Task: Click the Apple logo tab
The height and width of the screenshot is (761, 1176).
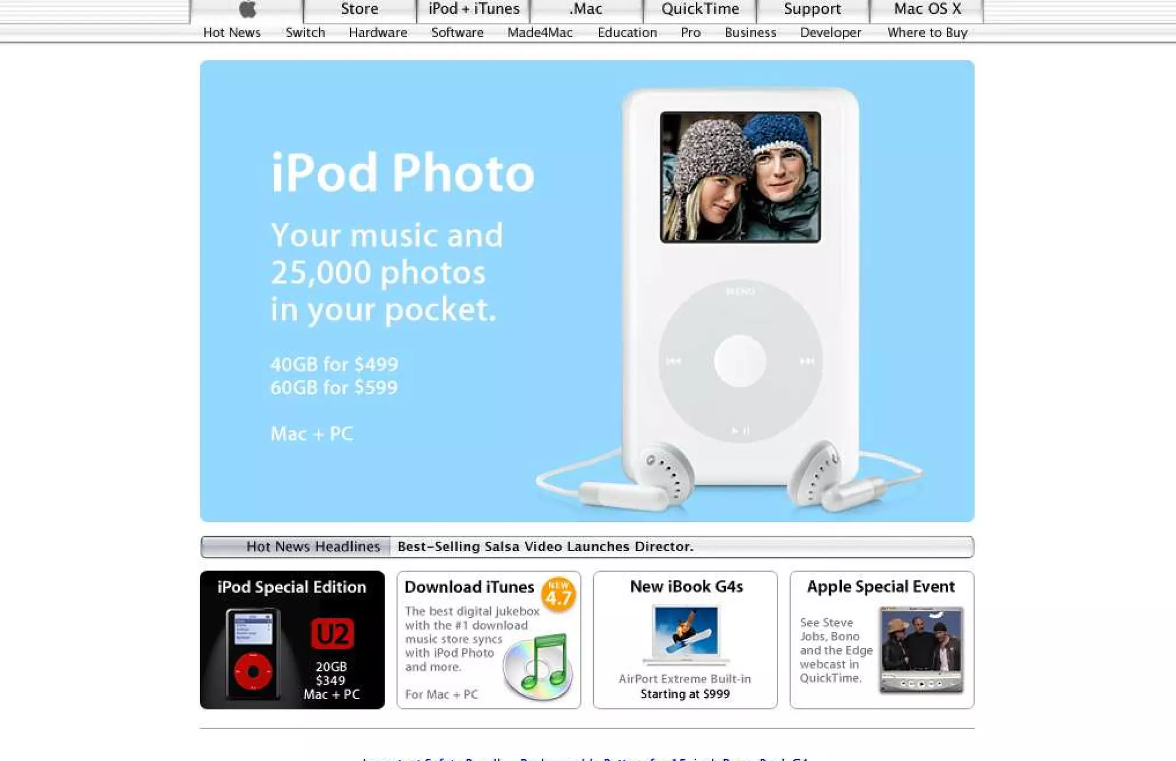Action: (x=247, y=9)
